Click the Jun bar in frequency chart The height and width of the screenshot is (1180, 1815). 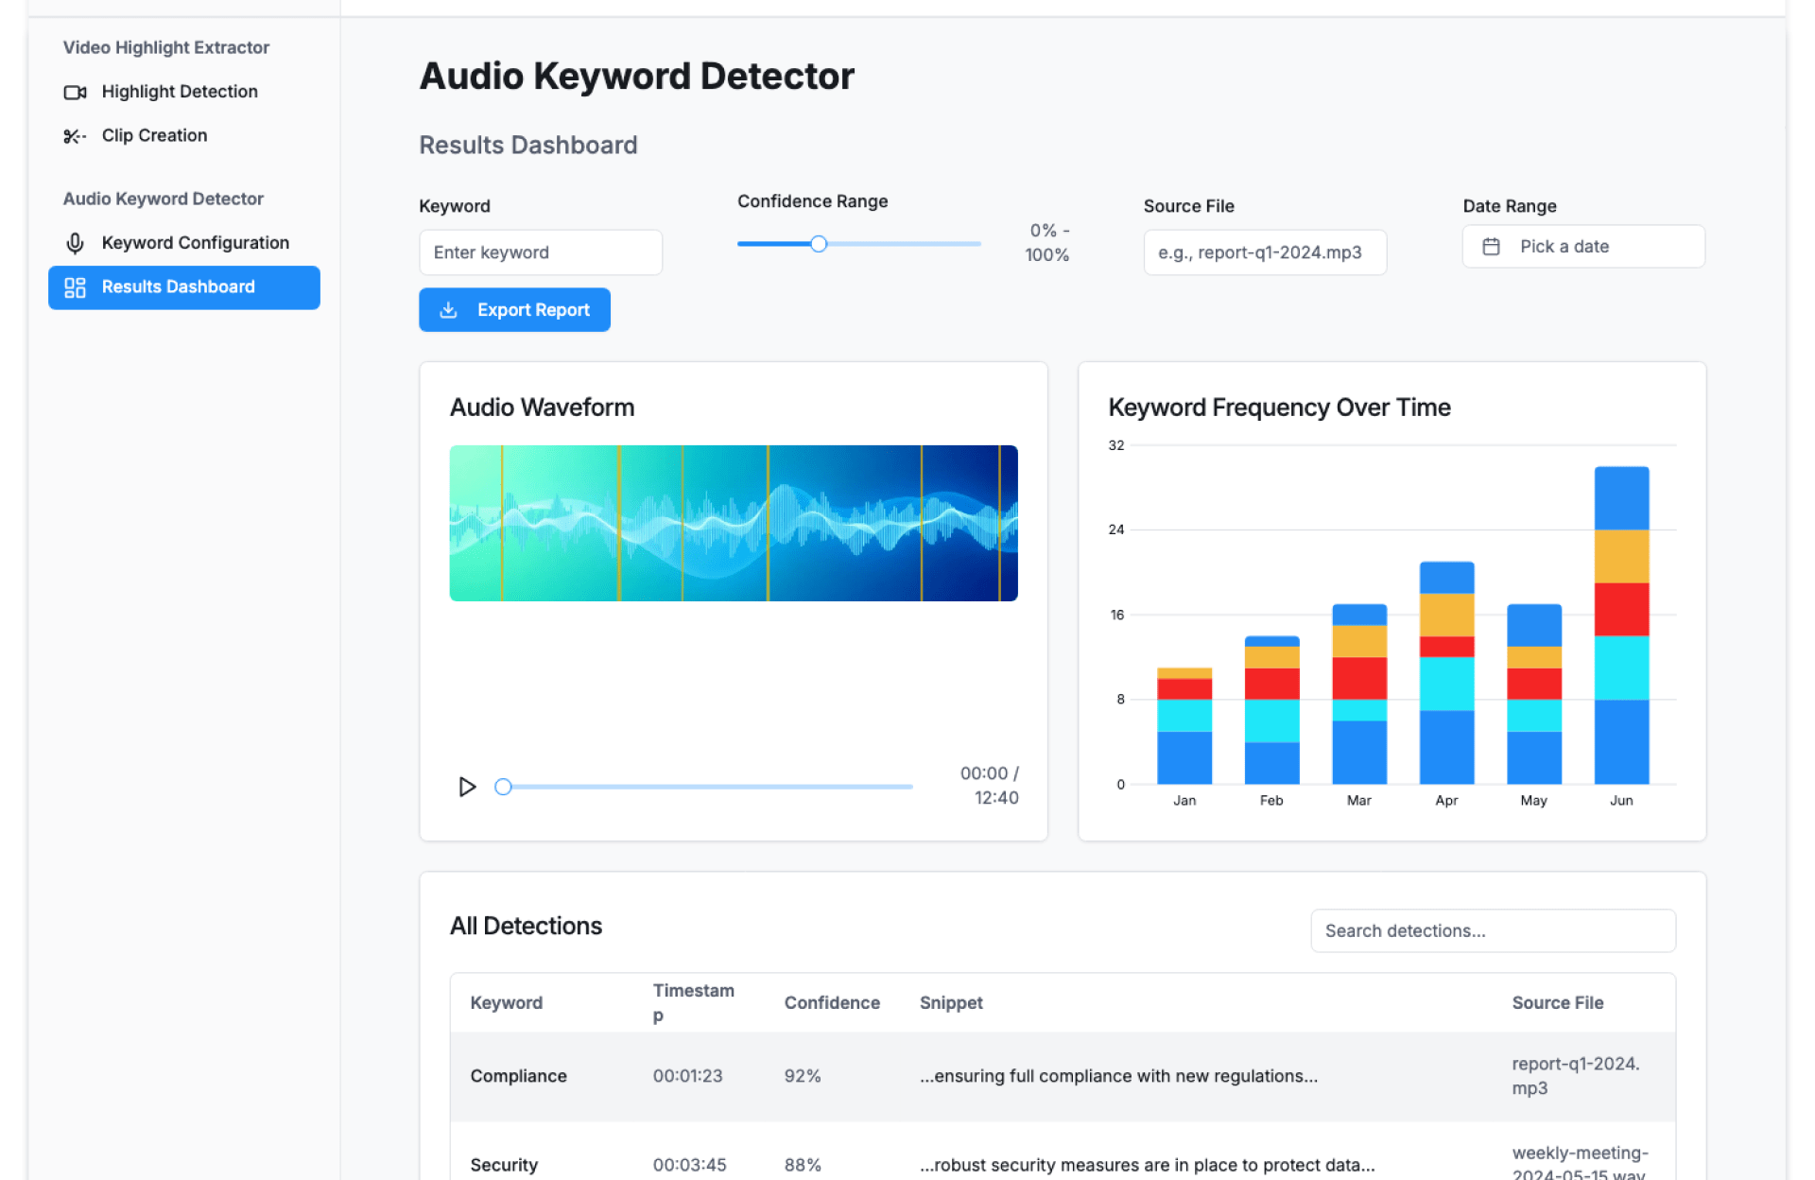pyautogui.click(x=1620, y=624)
